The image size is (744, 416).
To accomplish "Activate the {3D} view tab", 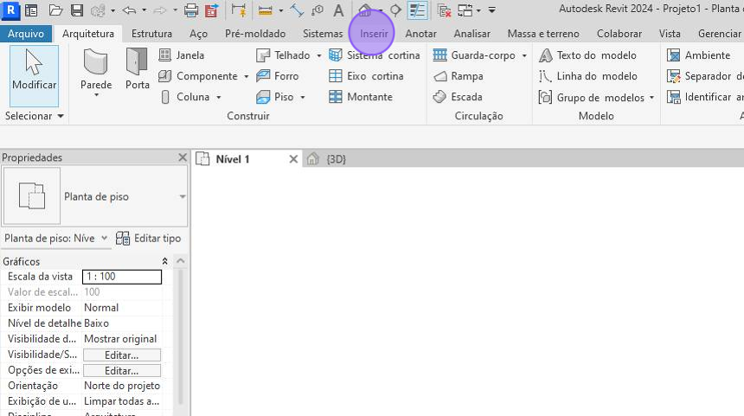I will tap(327, 159).
